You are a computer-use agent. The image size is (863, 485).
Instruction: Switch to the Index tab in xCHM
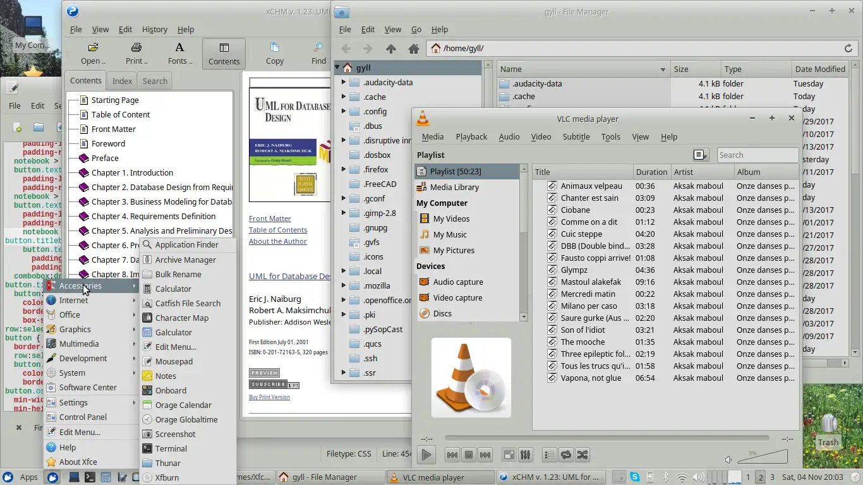pos(122,81)
